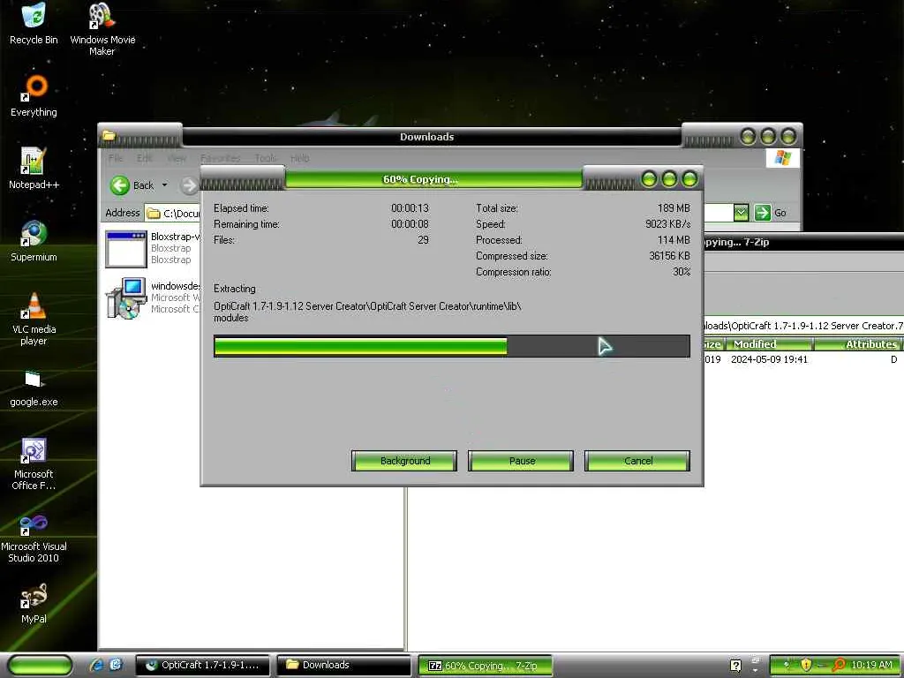Click the 2024-05-09 19:41 modified entry
Image resolution: width=904 pixels, height=678 pixels.
click(769, 359)
